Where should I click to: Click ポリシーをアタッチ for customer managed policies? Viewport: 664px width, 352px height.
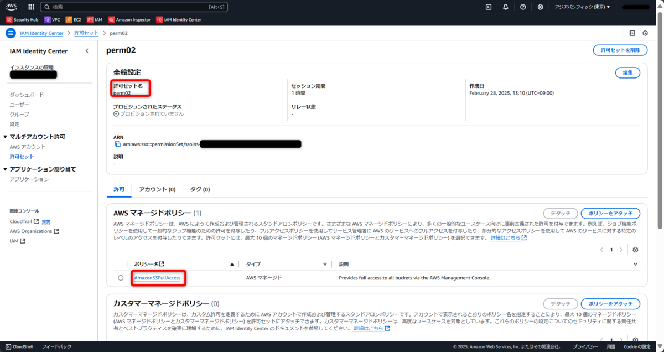point(610,304)
